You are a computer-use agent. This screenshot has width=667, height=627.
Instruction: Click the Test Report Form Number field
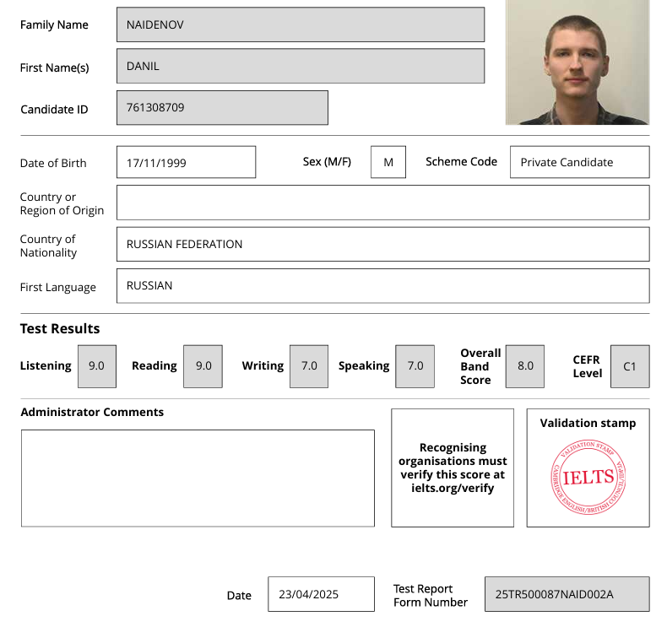click(567, 594)
